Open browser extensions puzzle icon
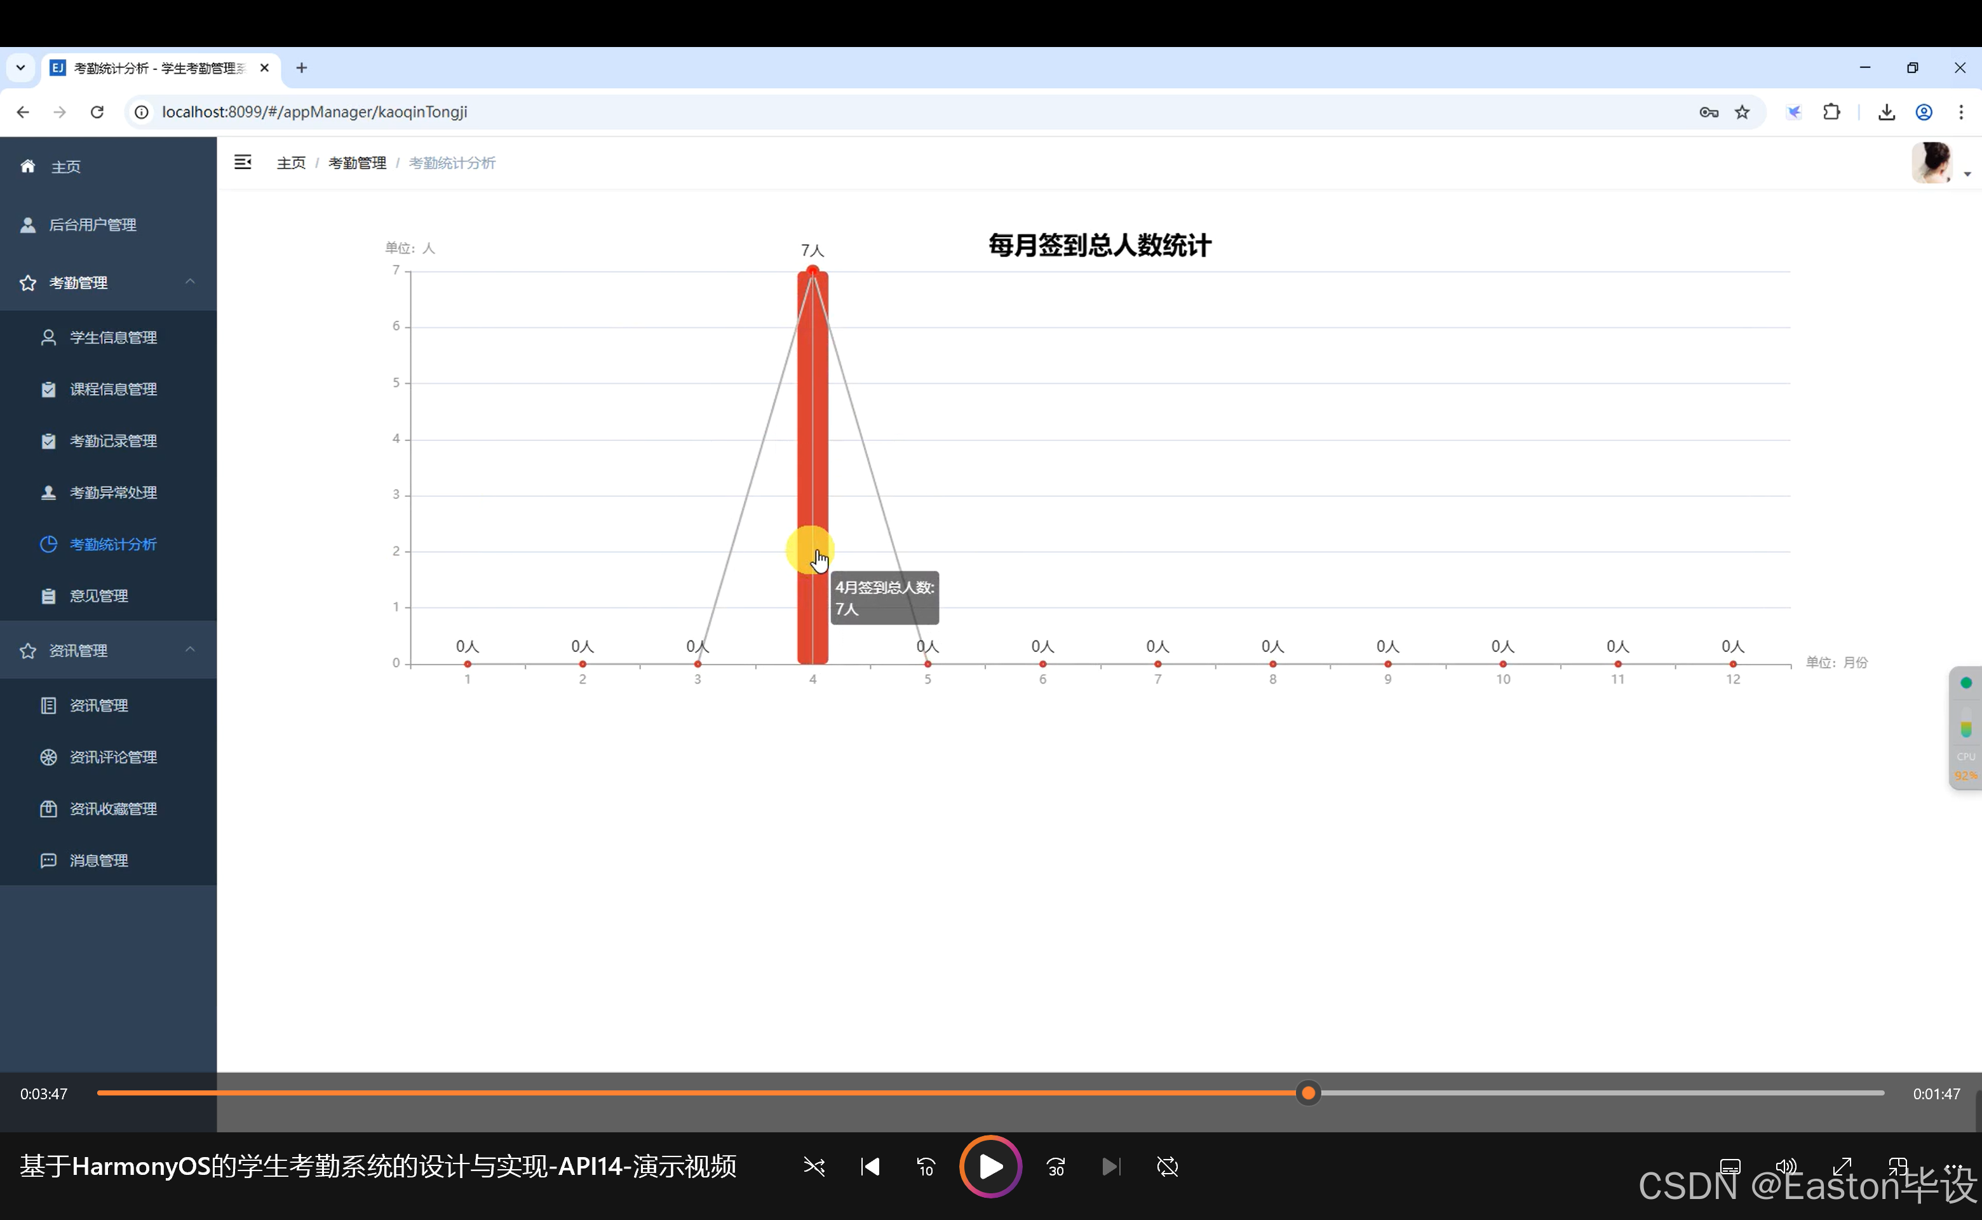Viewport: 1982px width, 1220px height. (1831, 112)
